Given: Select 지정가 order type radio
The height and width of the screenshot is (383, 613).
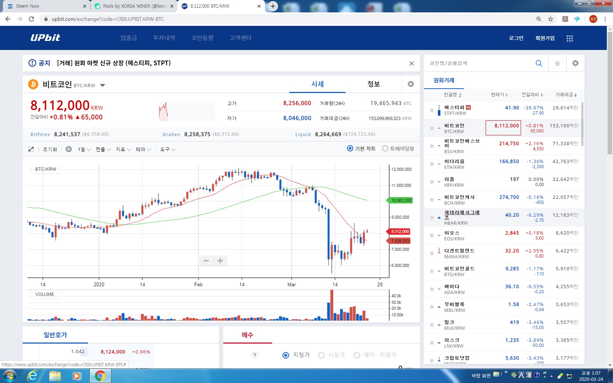Looking at the screenshot, I should 286,355.
